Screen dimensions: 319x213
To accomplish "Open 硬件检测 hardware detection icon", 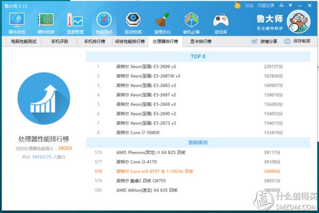I will (x=46, y=23).
